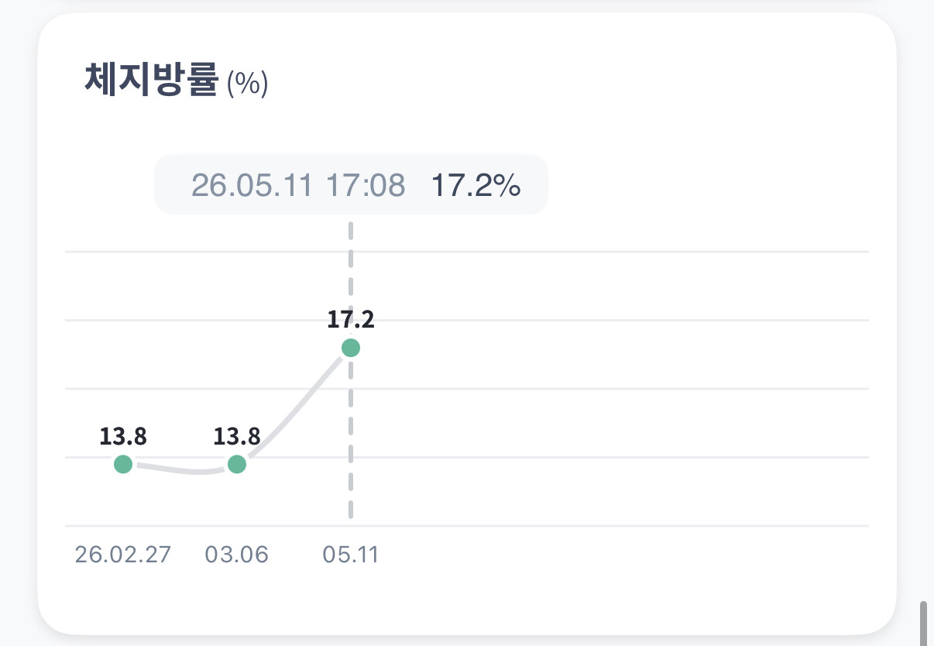934x646 pixels.
Task: Click the date text in the tooltip
Action: pyautogui.click(x=252, y=186)
